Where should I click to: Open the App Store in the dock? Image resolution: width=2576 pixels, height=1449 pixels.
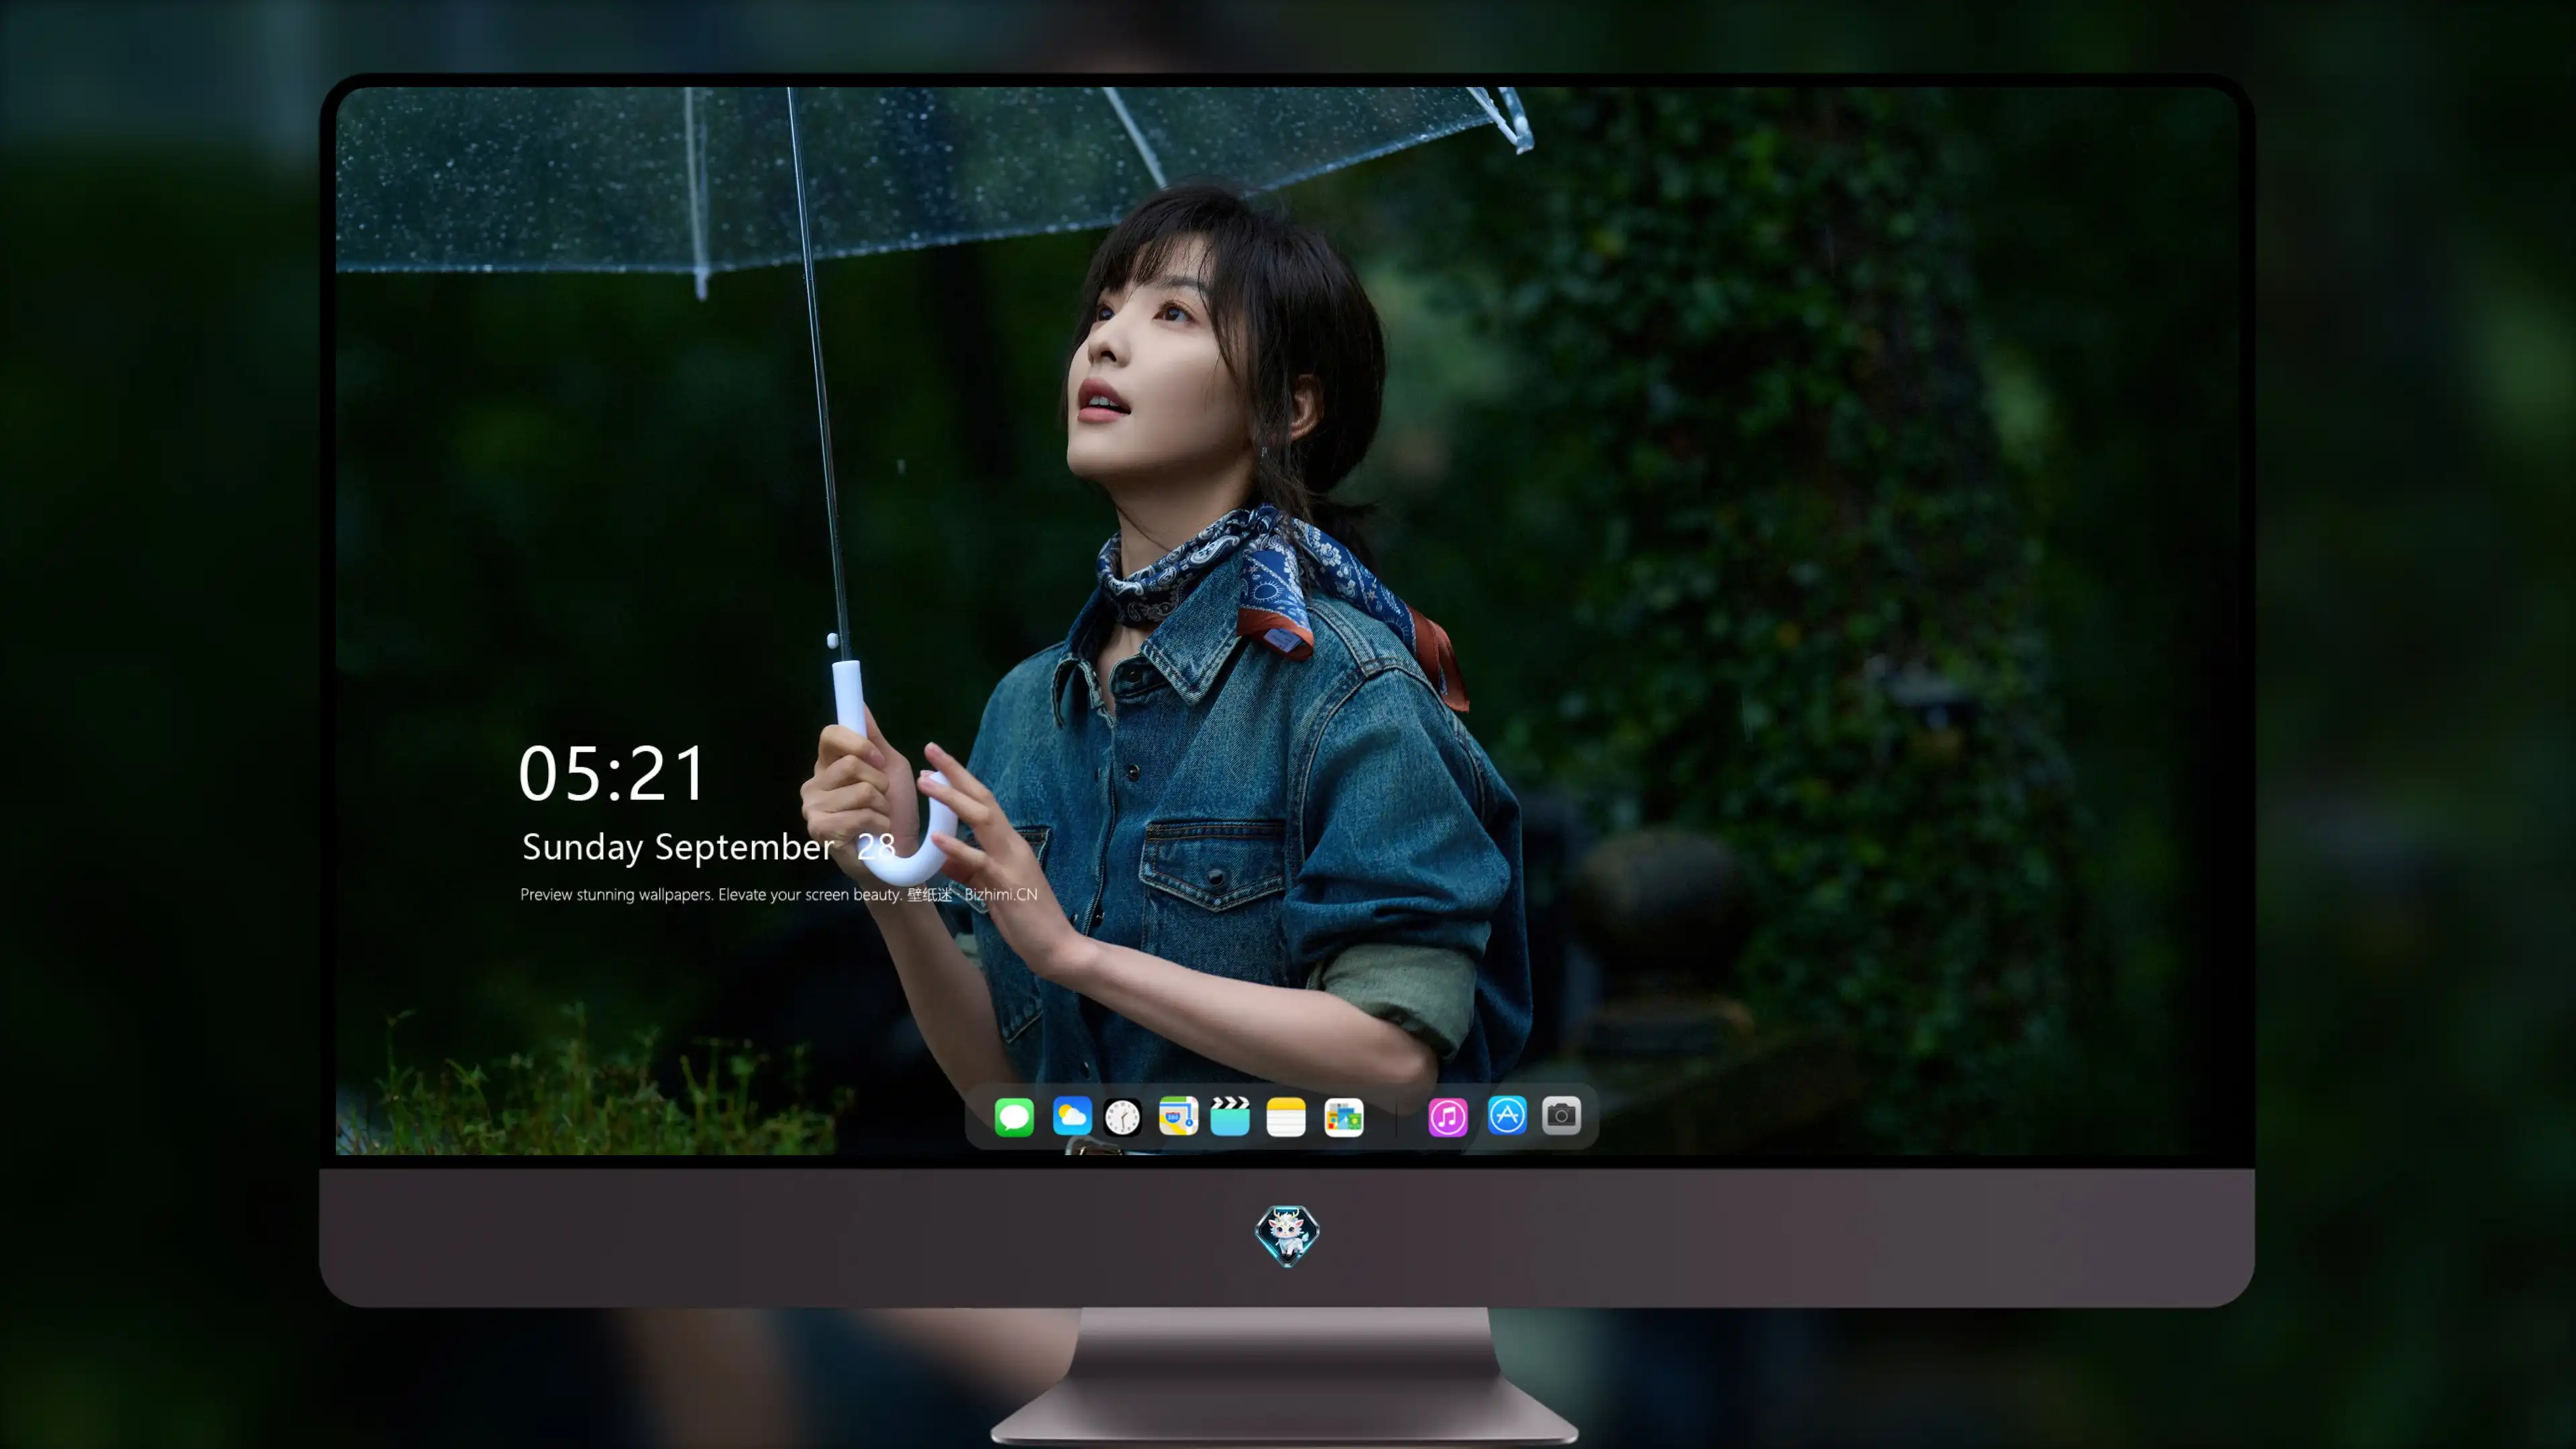(x=1507, y=1115)
